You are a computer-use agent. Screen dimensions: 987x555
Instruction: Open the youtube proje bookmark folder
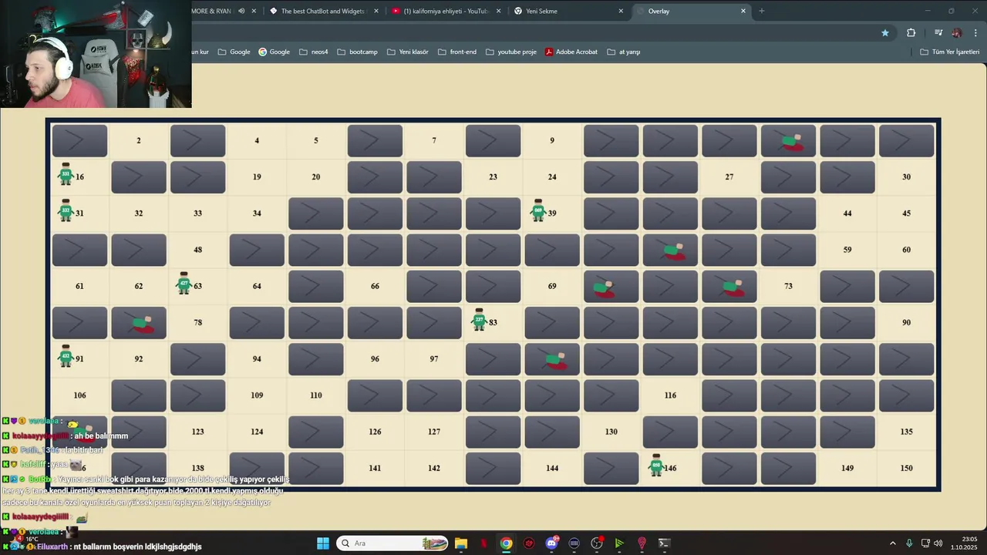coord(510,52)
